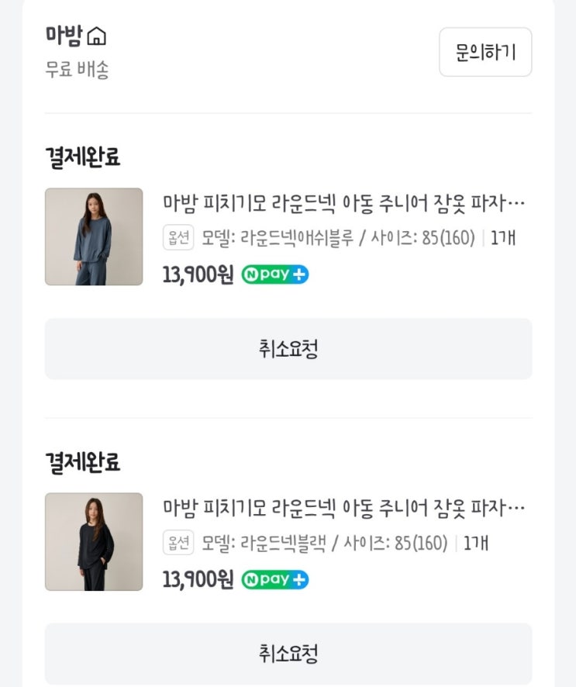Tap the Npay plus badge for black pajamas
The image size is (576, 687).
274,580
